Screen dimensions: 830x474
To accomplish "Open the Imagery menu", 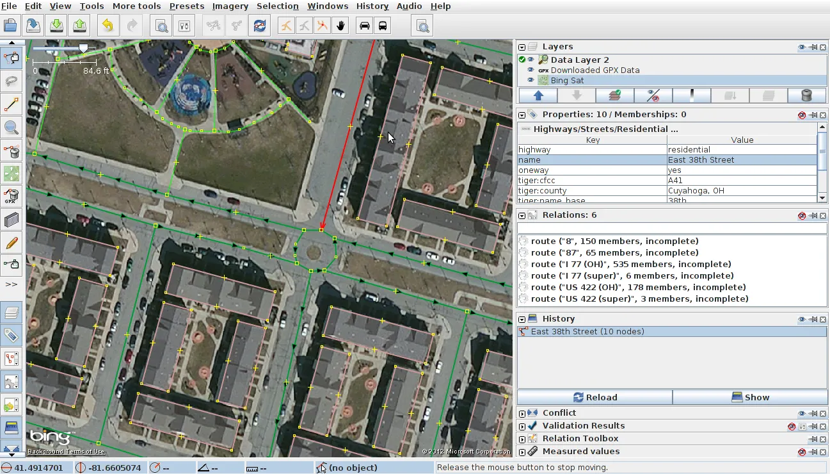I will click(x=230, y=6).
